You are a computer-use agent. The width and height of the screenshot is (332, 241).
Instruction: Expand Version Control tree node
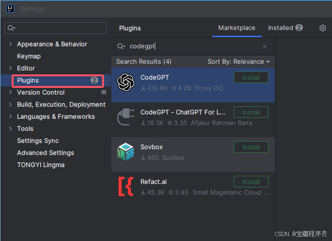pyautogui.click(x=10, y=92)
